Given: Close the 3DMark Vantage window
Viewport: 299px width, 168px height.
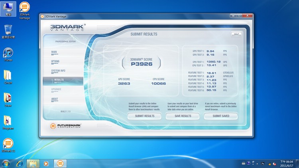Looking at the screenshot, I should coord(247,16).
